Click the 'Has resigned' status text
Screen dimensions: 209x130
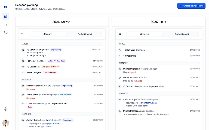coord(130,72)
